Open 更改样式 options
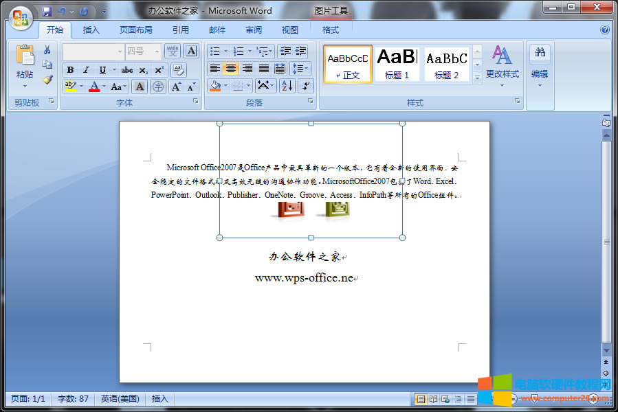The image size is (618, 412). coord(501,64)
